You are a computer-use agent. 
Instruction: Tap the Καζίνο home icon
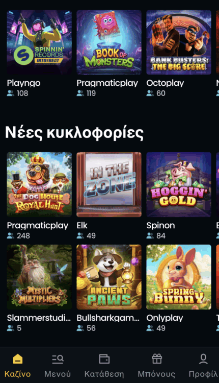point(17,359)
